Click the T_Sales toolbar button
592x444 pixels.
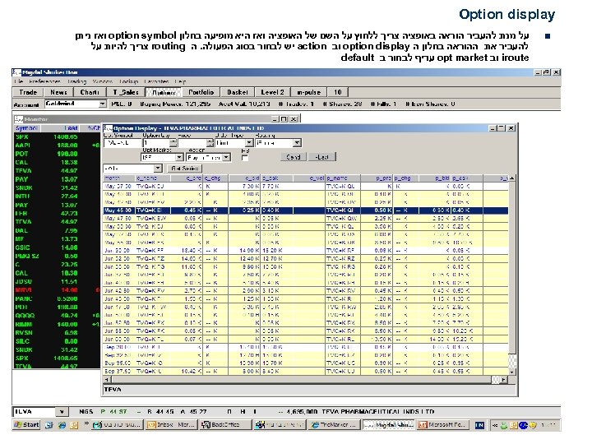point(125,92)
